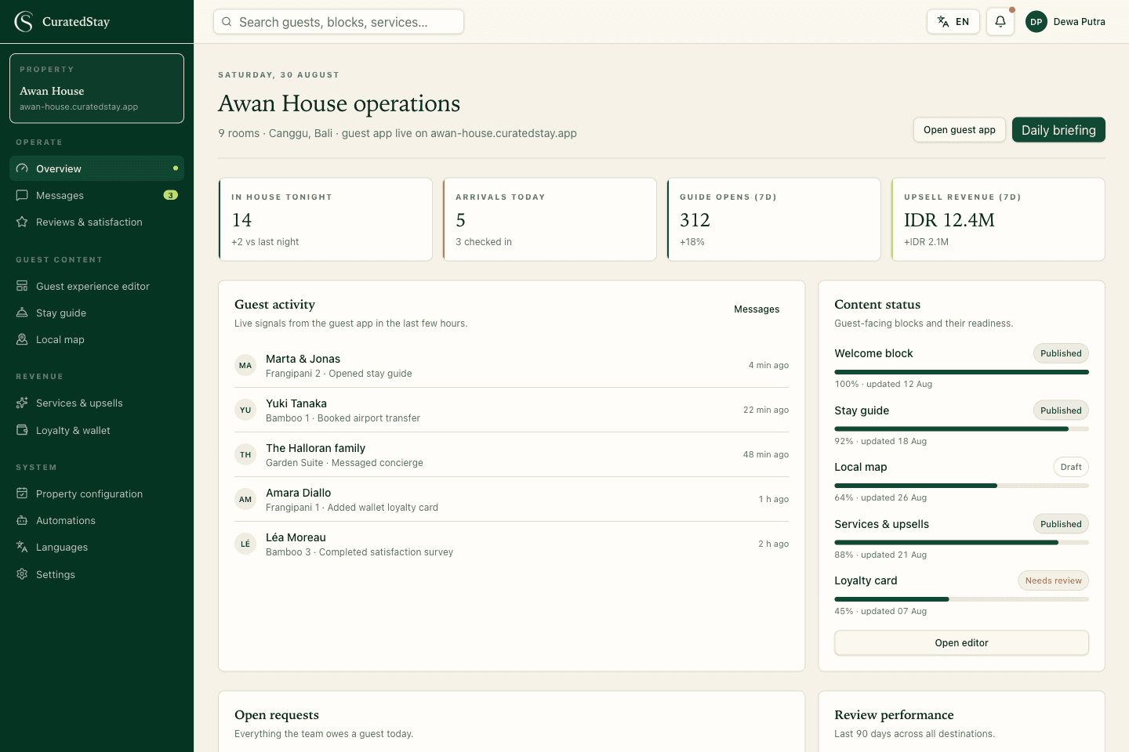Image resolution: width=1129 pixels, height=752 pixels.
Task: Click the Loyalty & wallet icon
Action: point(22,430)
